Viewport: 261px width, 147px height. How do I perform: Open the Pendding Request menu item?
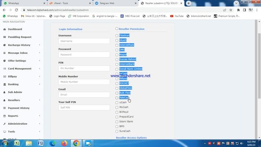pos(20,37)
